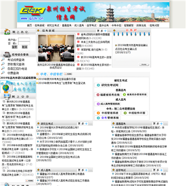Click the more button below the 网上公示 list

[29, 180]
